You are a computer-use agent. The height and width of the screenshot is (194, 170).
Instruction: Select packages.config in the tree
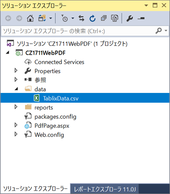tap(55, 117)
